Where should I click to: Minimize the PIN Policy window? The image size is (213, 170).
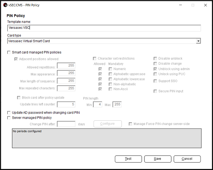(x=180, y=5)
